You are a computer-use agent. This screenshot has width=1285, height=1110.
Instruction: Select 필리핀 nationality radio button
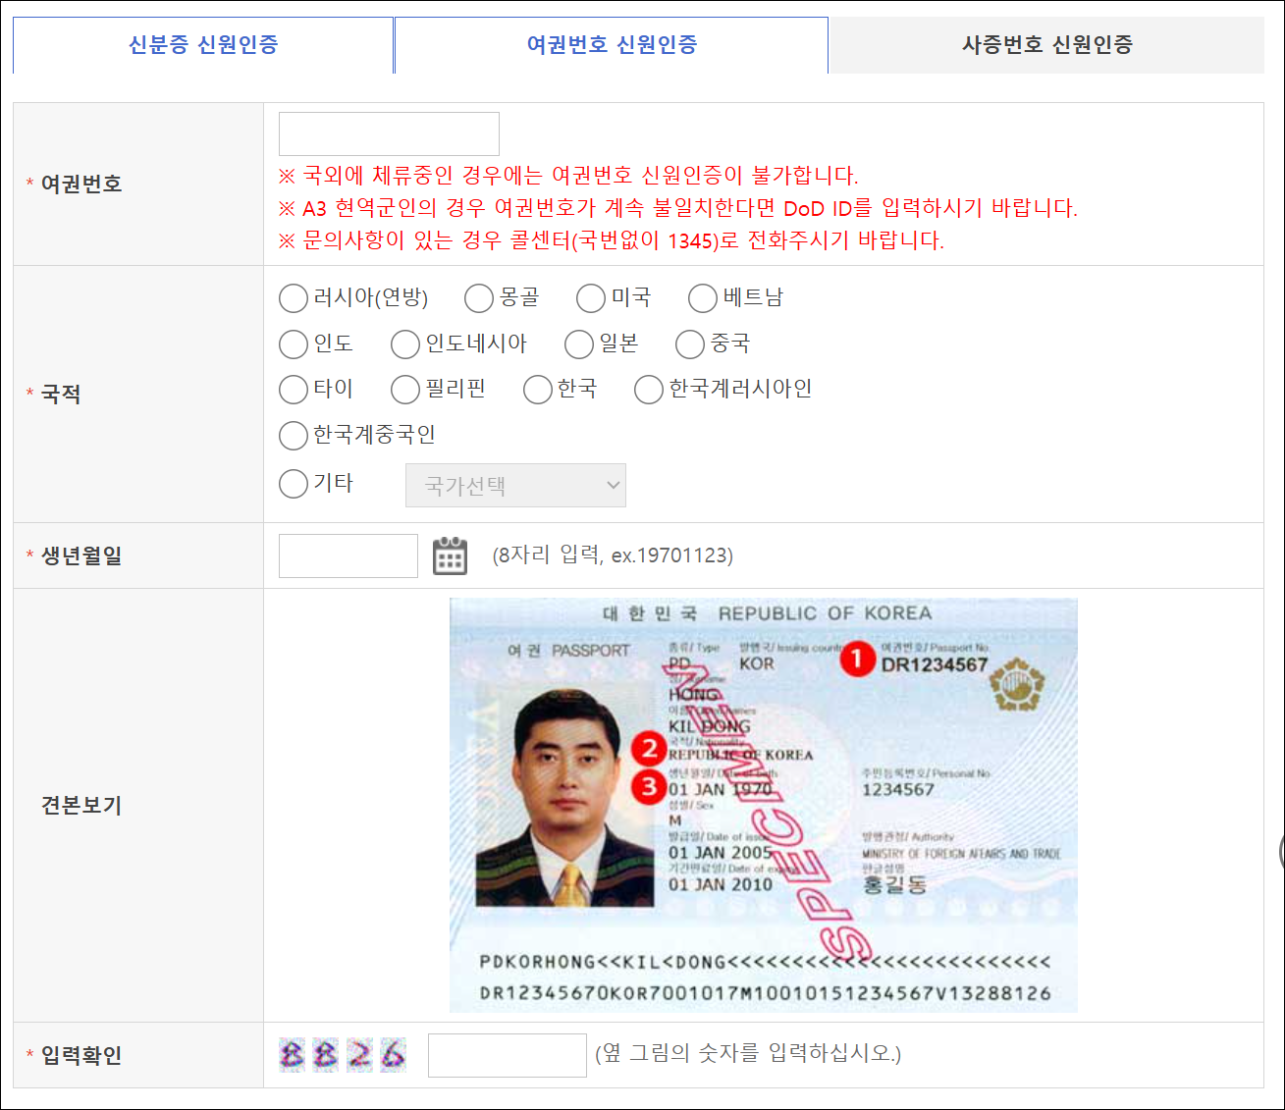pyautogui.click(x=405, y=390)
